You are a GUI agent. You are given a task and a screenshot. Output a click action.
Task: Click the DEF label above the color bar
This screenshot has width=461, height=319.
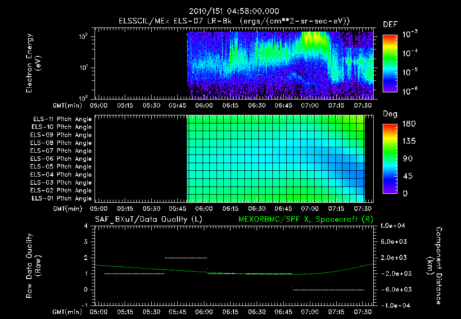(x=390, y=24)
